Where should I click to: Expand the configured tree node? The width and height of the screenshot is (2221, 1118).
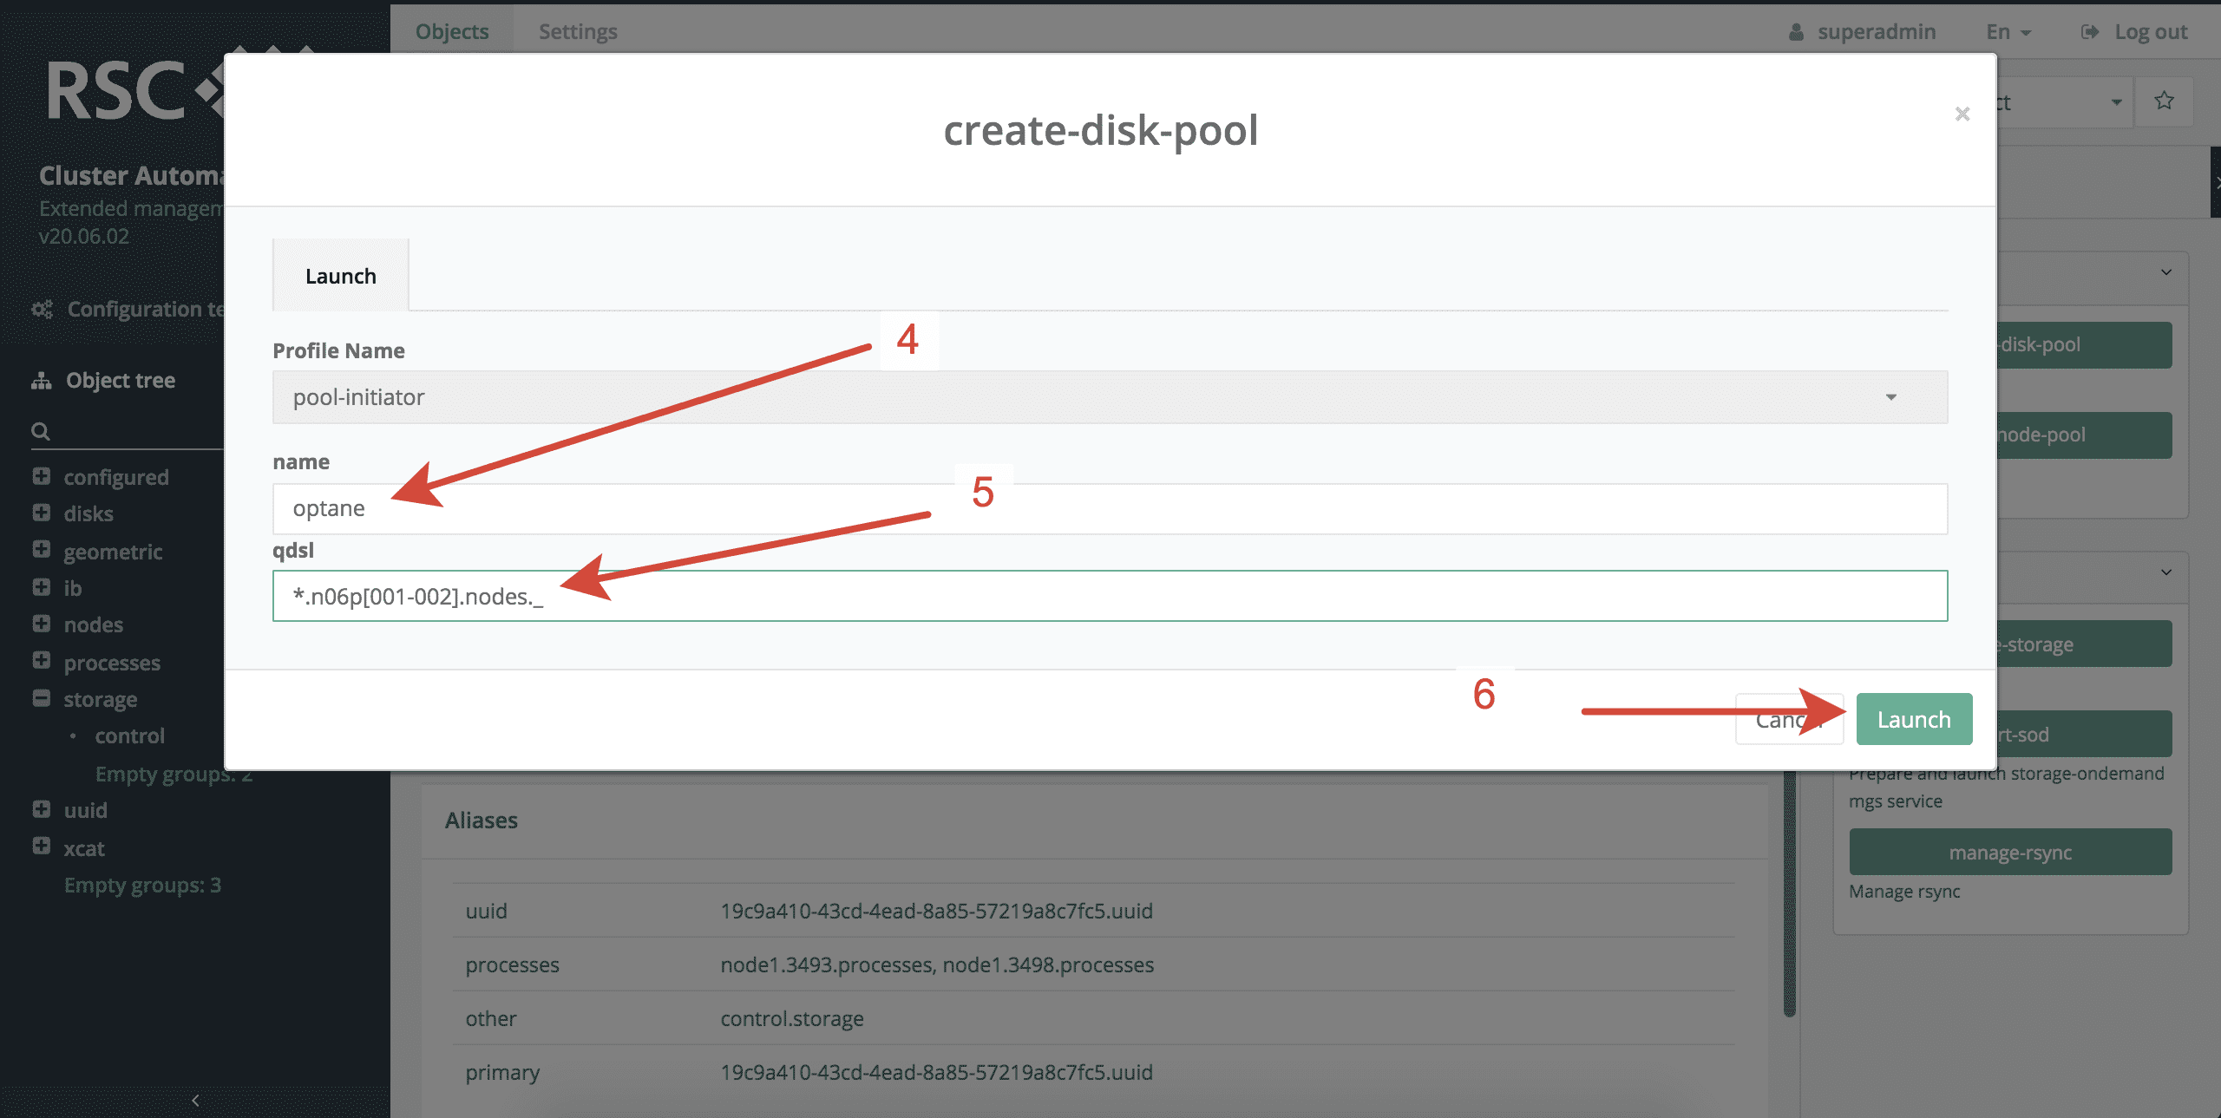(x=42, y=476)
